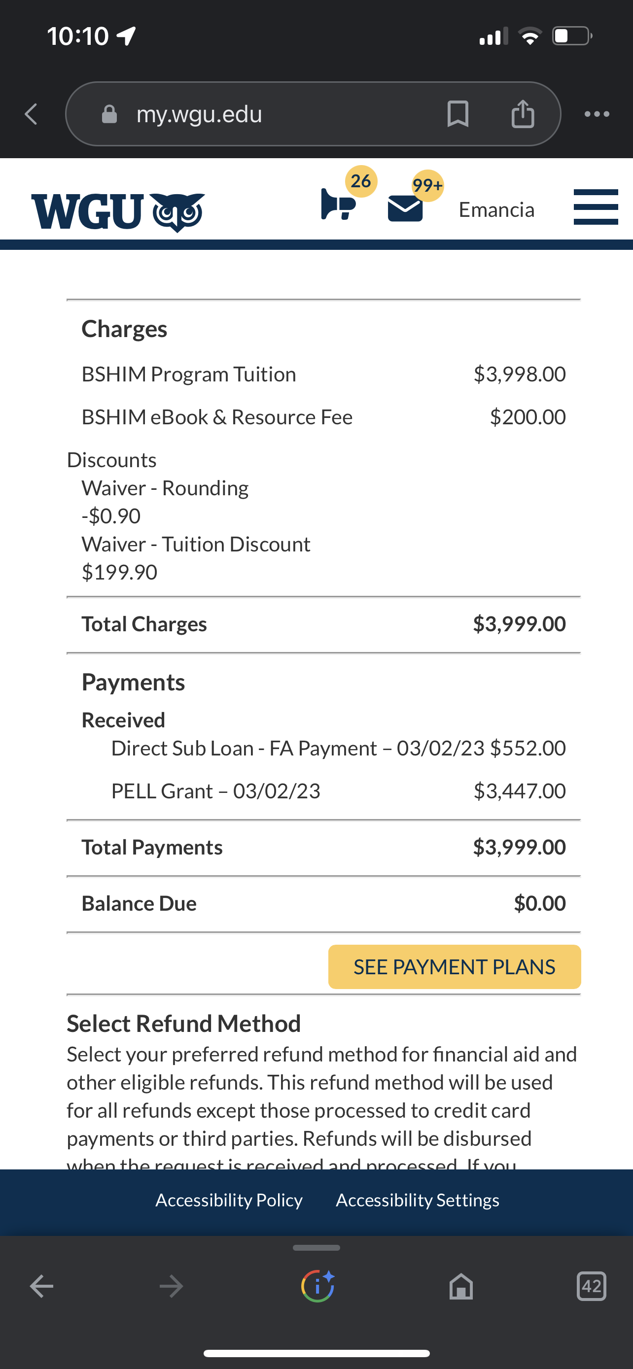
Task: Open the Accessibility Settings link
Action: click(x=418, y=1200)
